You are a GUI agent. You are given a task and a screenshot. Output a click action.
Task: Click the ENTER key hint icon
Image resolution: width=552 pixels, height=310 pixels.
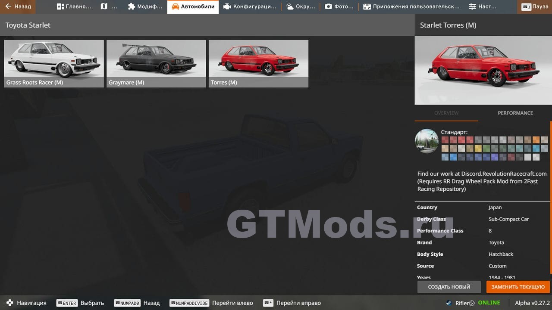tap(67, 303)
